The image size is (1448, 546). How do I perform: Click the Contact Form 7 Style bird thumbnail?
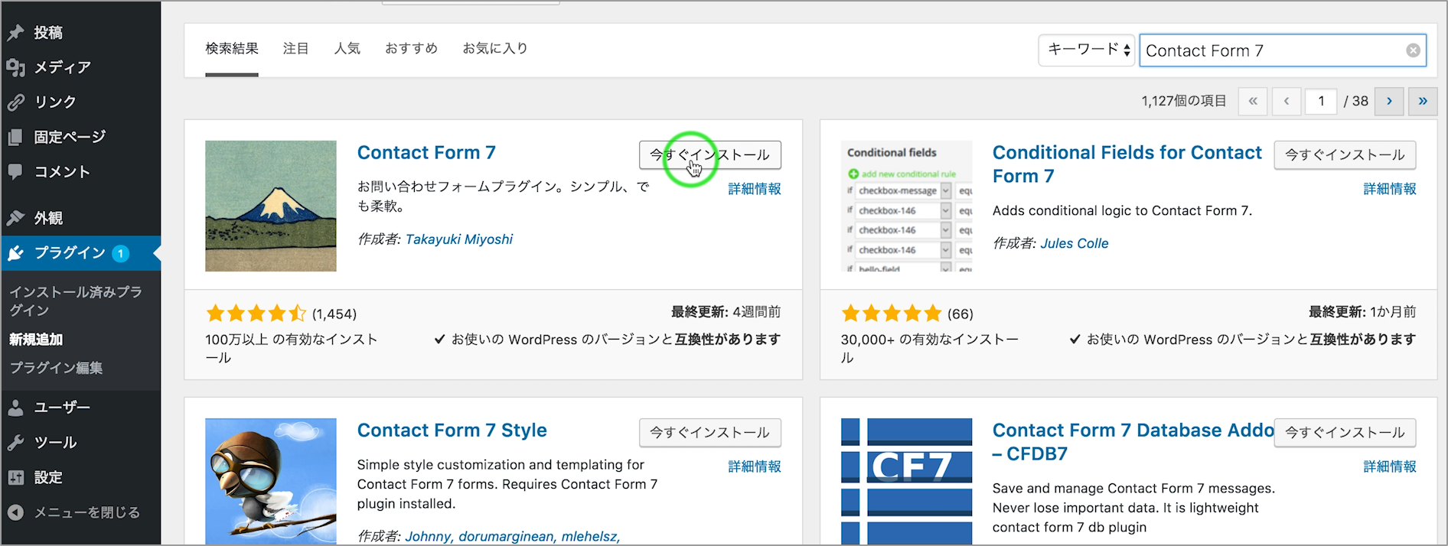(x=271, y=481)
